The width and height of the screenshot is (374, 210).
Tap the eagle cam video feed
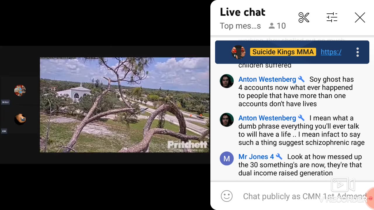click(124, 105)
